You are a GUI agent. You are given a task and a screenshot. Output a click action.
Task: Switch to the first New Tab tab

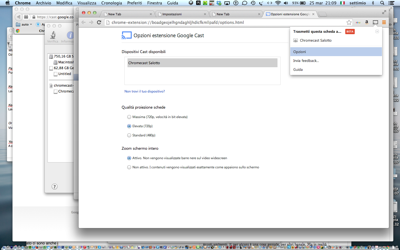128,14
